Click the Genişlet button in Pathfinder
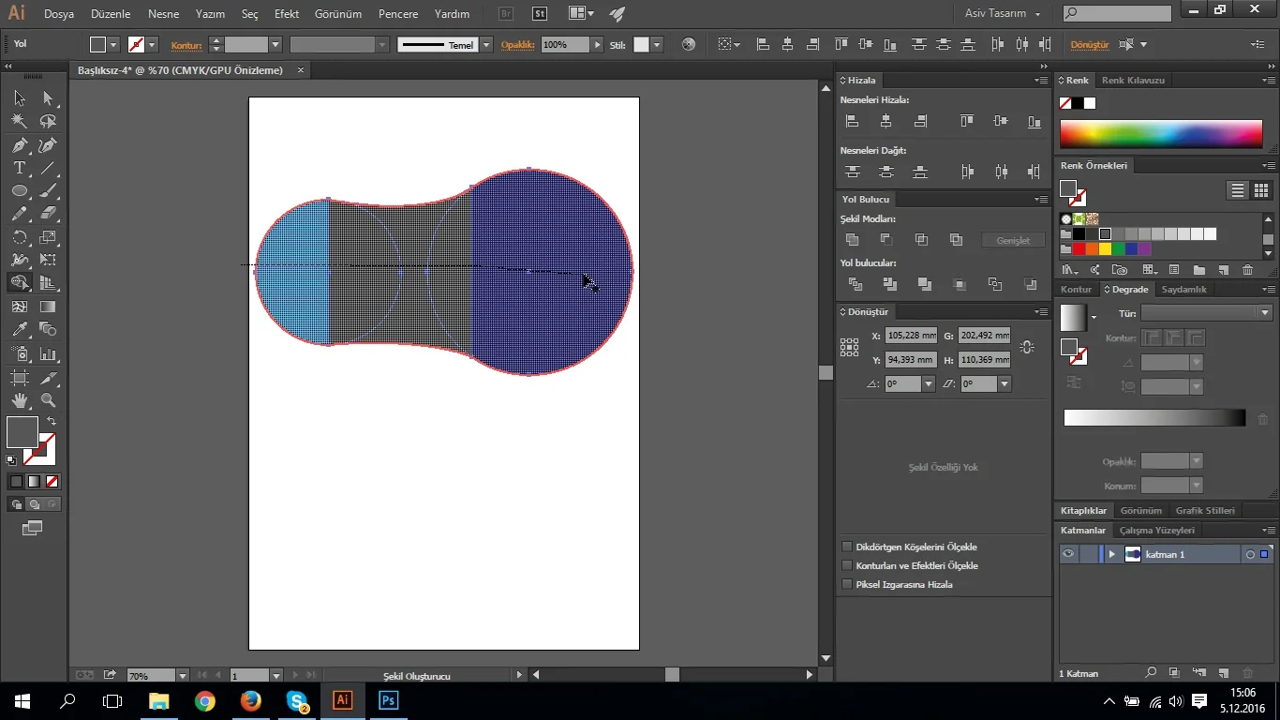 pos(1013,240)
